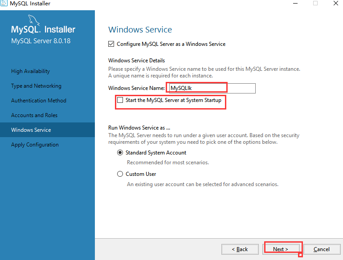The image size is (343, 260).
Task: Minimize the installer window
Action: coord(295,3)
